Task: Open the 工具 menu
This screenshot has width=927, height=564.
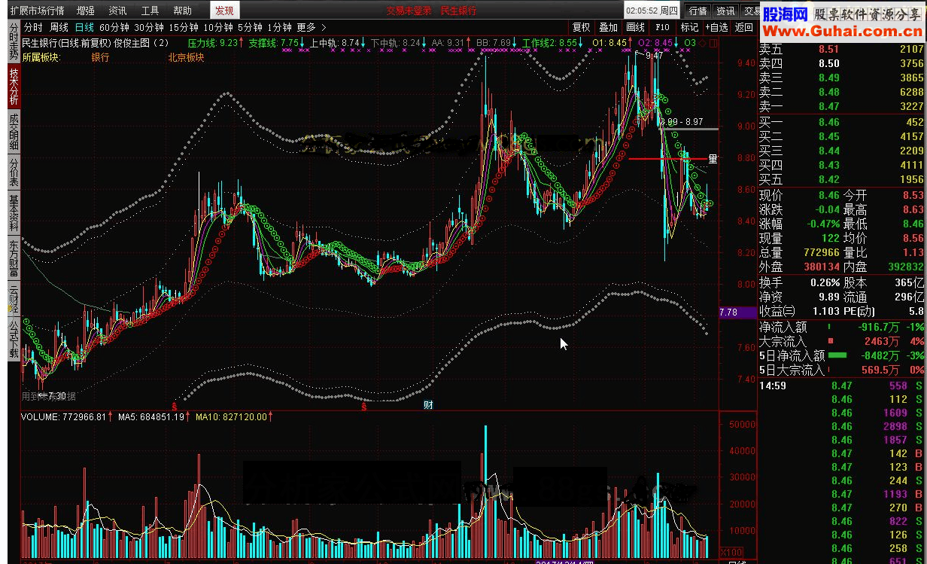Action: click(x=150, y=11)
